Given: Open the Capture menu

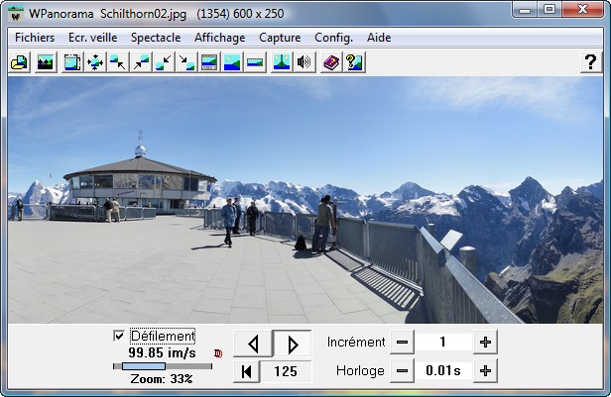Looking at the screenshot, I should point(280,38).
